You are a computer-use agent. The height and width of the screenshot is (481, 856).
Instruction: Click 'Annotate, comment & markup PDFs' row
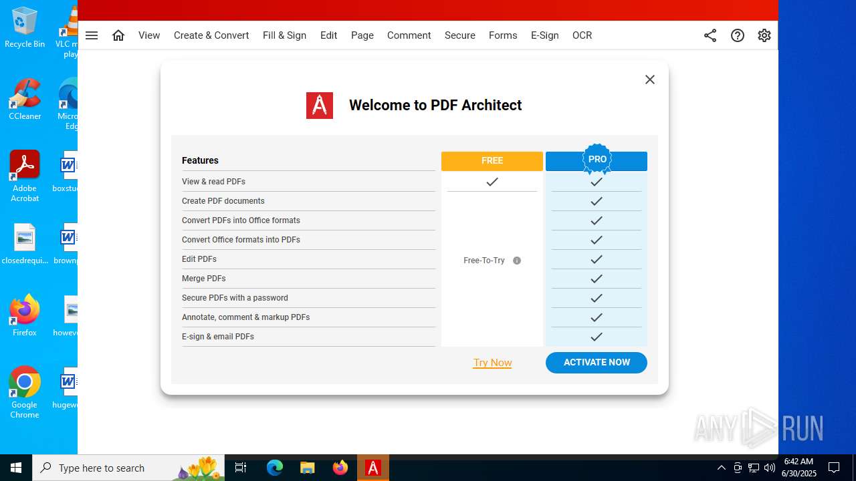pos(308,317)
